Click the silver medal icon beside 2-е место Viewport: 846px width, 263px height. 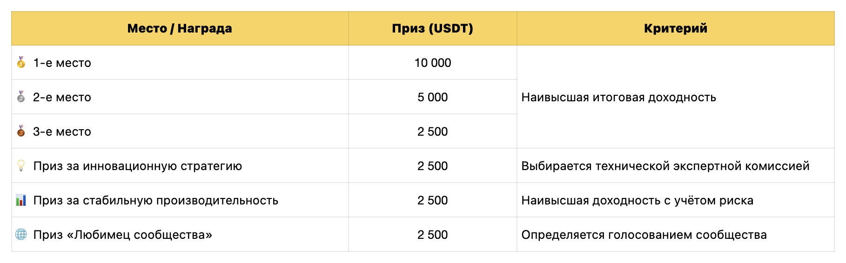coord(21,97)
